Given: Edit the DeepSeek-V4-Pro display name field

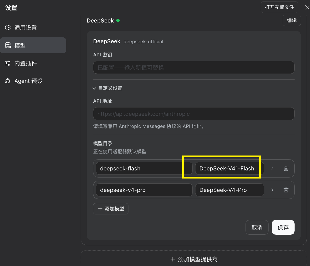Looking at the screenshot, I should (230, 190).
